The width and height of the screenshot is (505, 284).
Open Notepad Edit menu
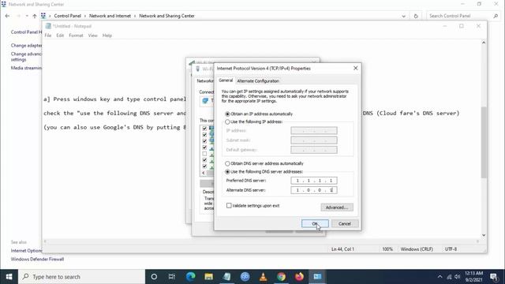60,35
